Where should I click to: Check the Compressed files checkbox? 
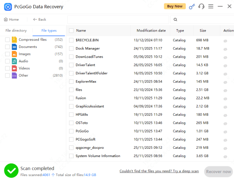pyautogui.click(x=7, y=40)
